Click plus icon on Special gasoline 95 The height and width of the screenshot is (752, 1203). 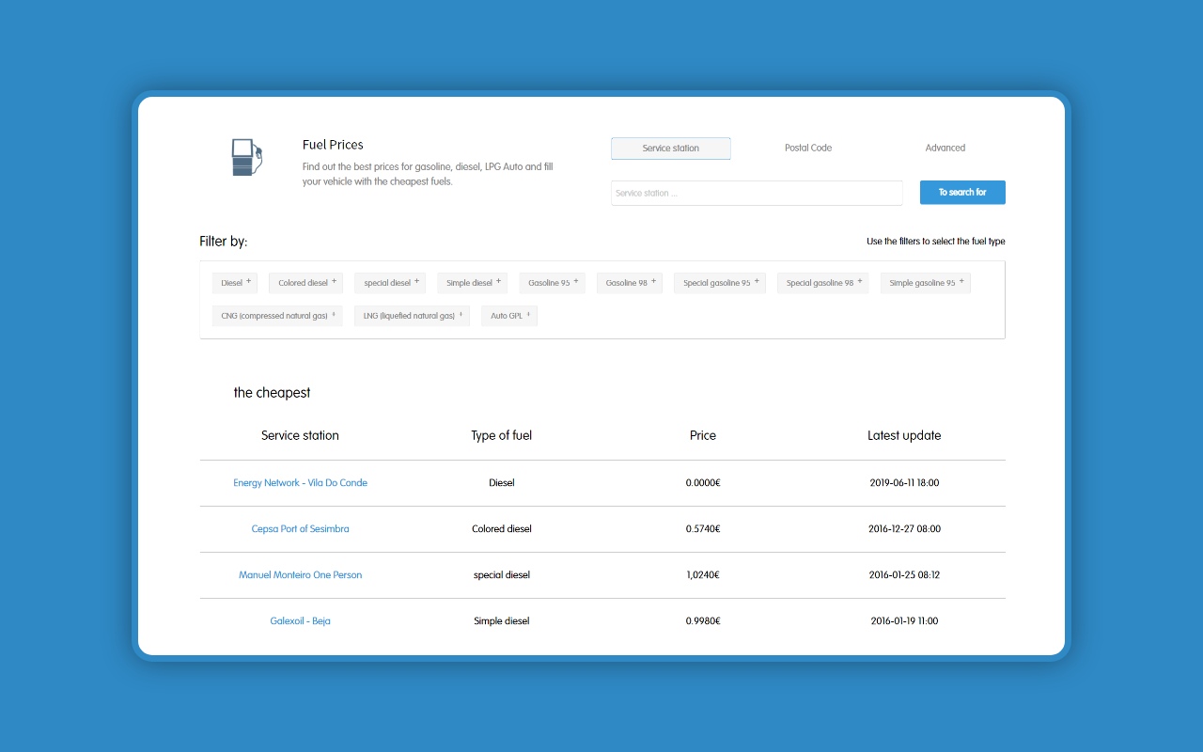(x=757, y=281)
